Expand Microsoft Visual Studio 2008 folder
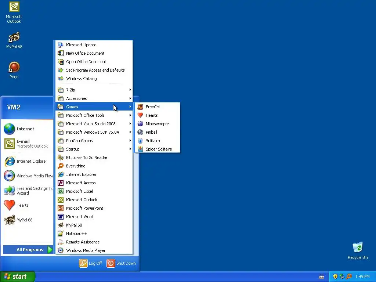 click(x=94, y=124)
